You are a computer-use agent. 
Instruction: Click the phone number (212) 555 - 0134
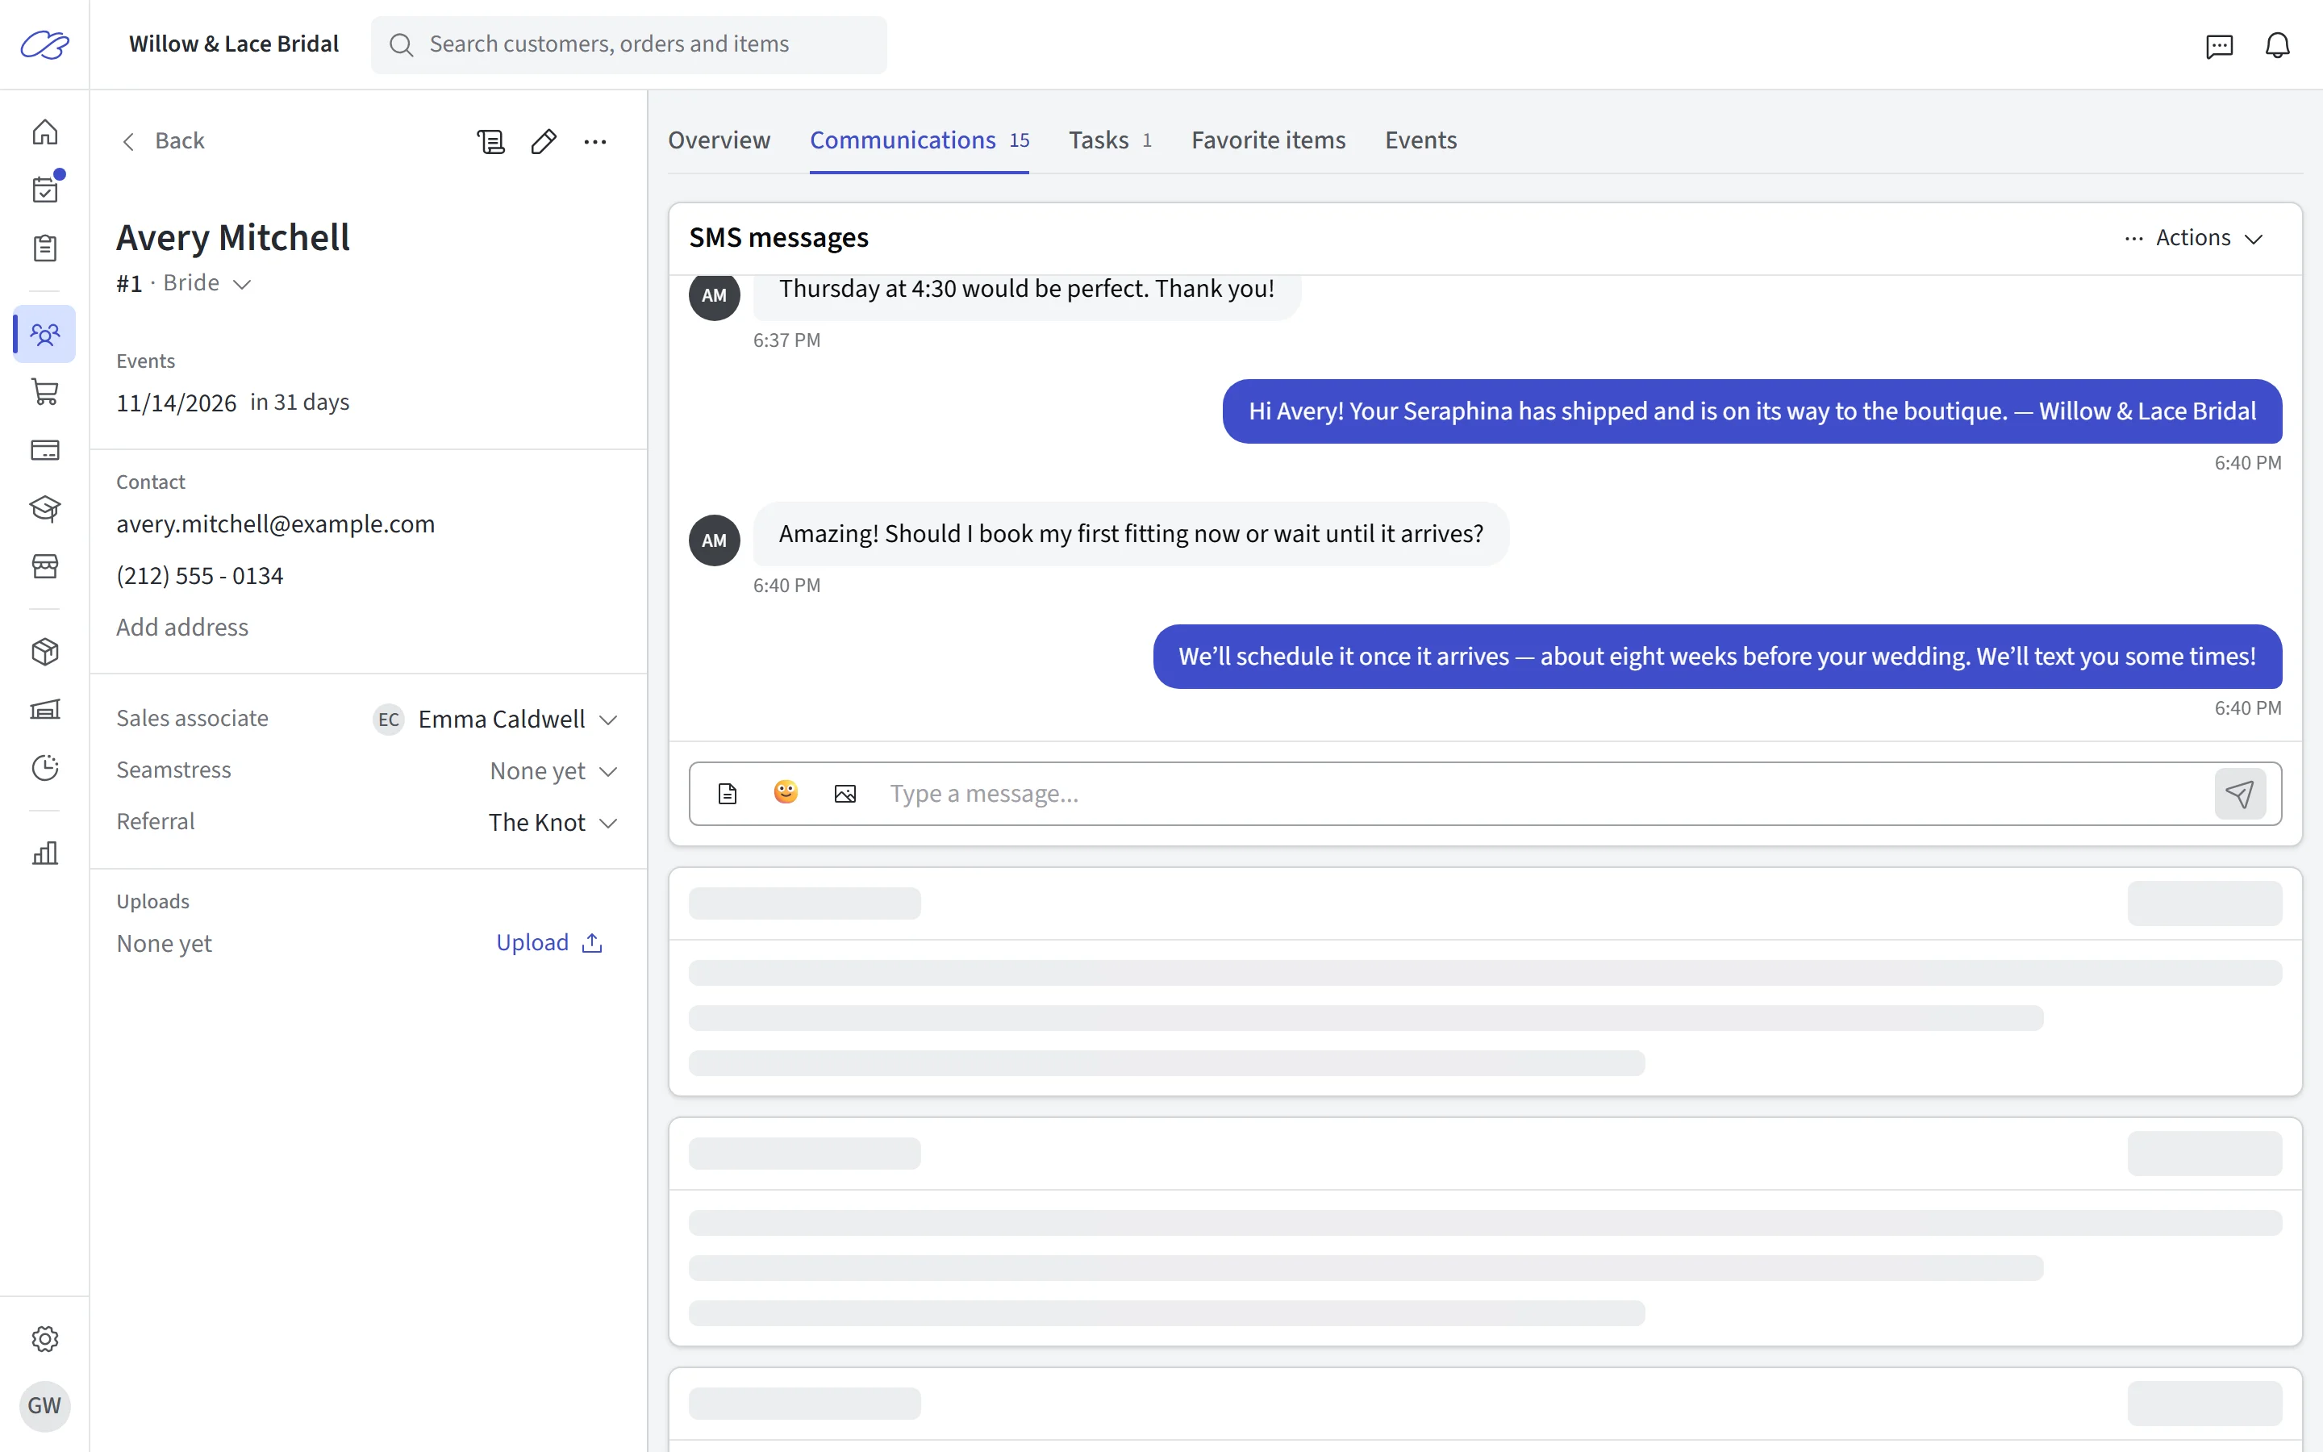pyautogui.click(x=200, y=576)
